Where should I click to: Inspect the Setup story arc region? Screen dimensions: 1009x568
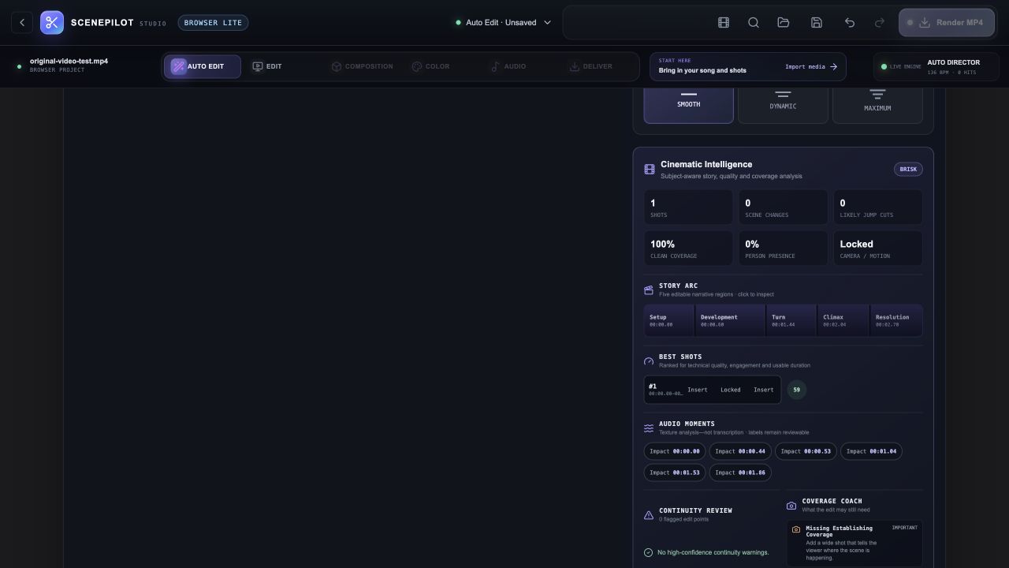(669, 320)
